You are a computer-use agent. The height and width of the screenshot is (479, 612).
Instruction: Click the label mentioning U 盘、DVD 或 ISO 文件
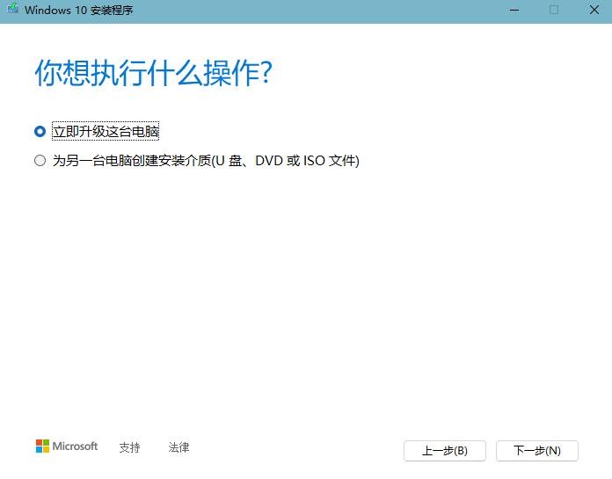click(206, 160)
